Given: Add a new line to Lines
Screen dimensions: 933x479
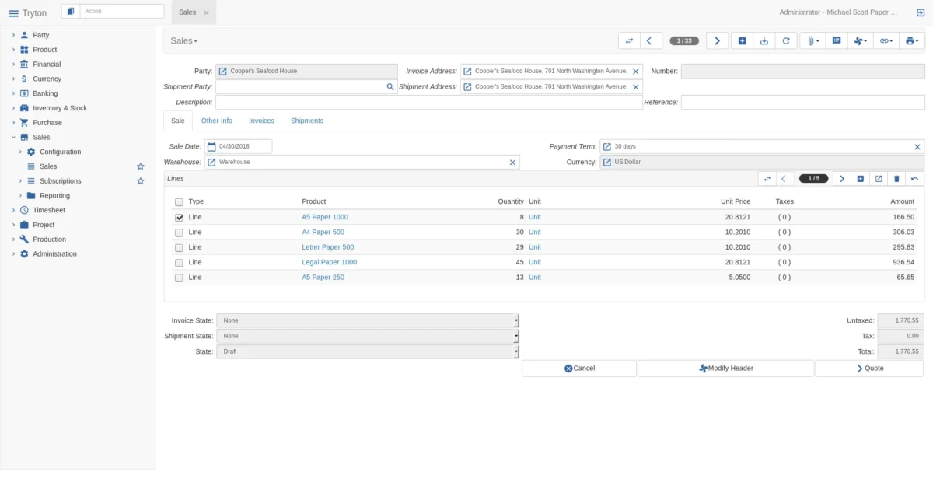Looking at the screenshot, I should coord(861,179).
